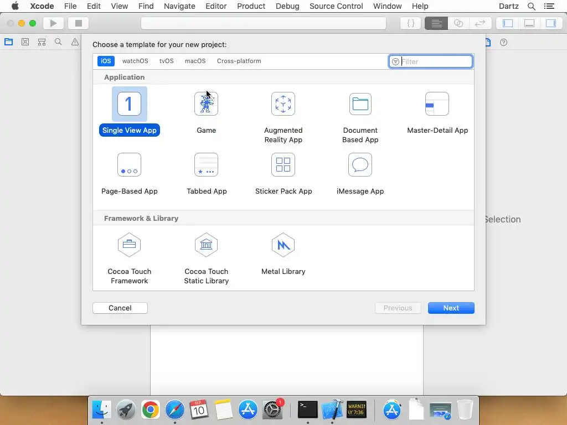The height and width of the screenshot is (425, 567).
Task: Open the Source Control navigator
Action: click(25, 42)
